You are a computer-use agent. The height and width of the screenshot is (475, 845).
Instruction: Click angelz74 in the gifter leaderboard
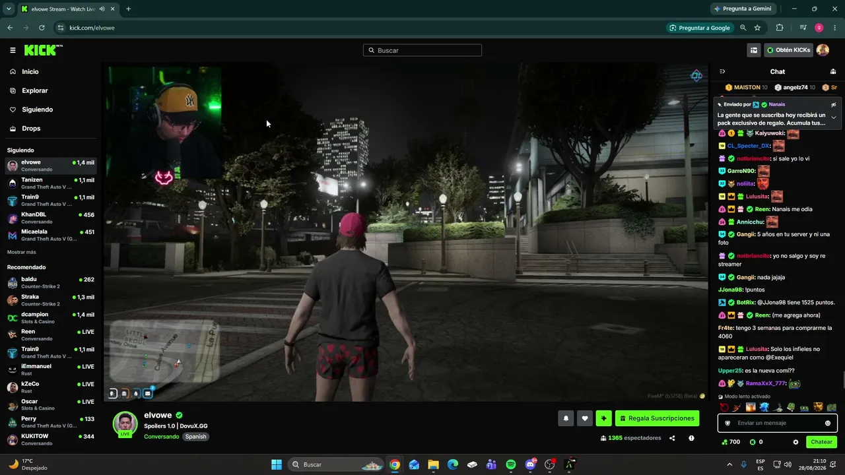click(795, 87)
